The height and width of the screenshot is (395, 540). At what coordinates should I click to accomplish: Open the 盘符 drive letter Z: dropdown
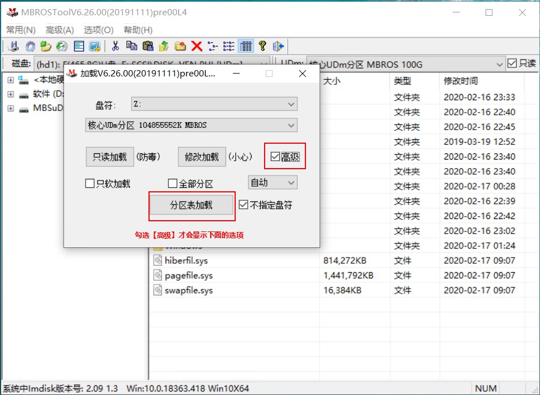coord(291,104)
